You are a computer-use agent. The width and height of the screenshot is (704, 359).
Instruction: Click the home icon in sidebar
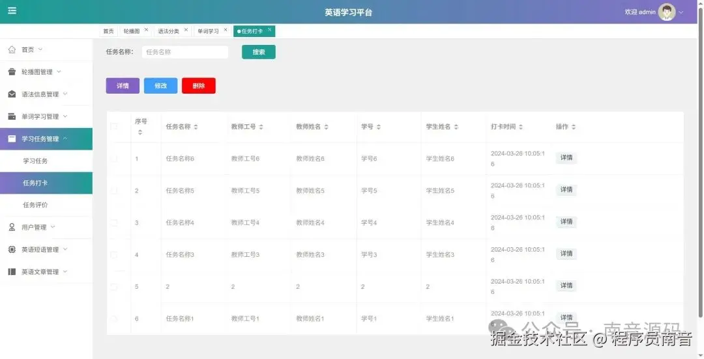coord(12,49)
